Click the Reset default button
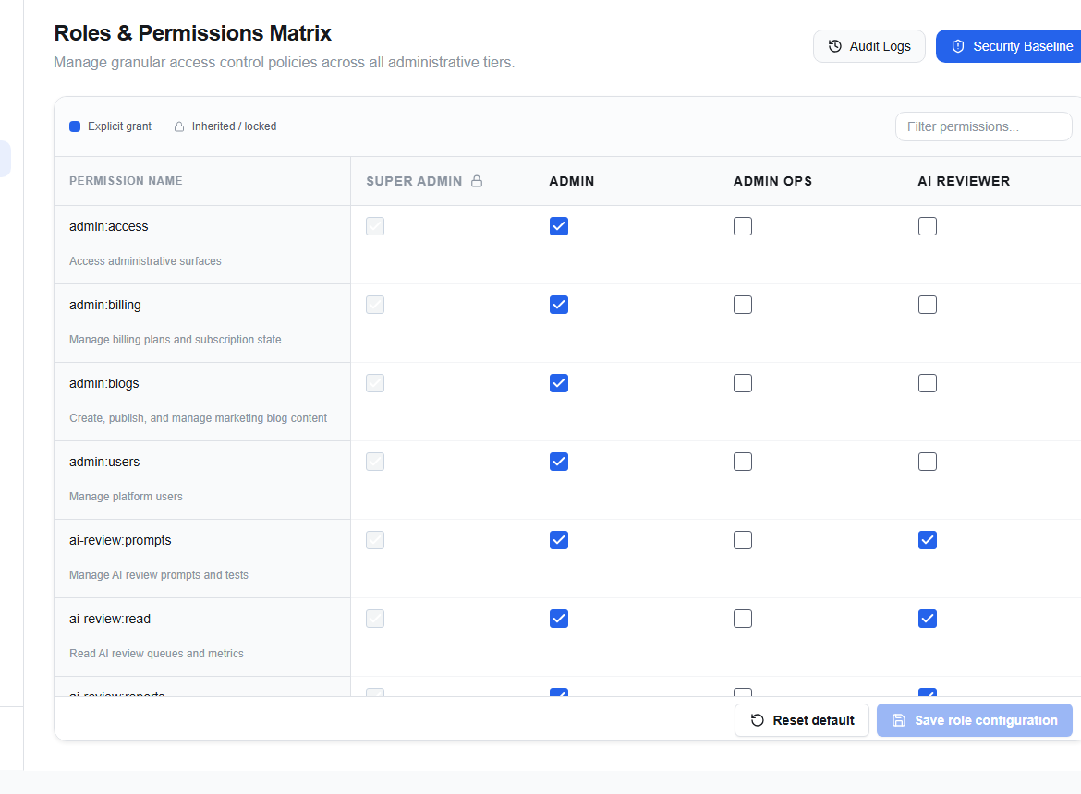 coord(802,720)
